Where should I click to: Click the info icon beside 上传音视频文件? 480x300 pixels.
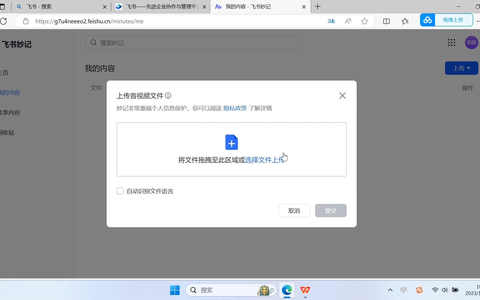[168, 96]
